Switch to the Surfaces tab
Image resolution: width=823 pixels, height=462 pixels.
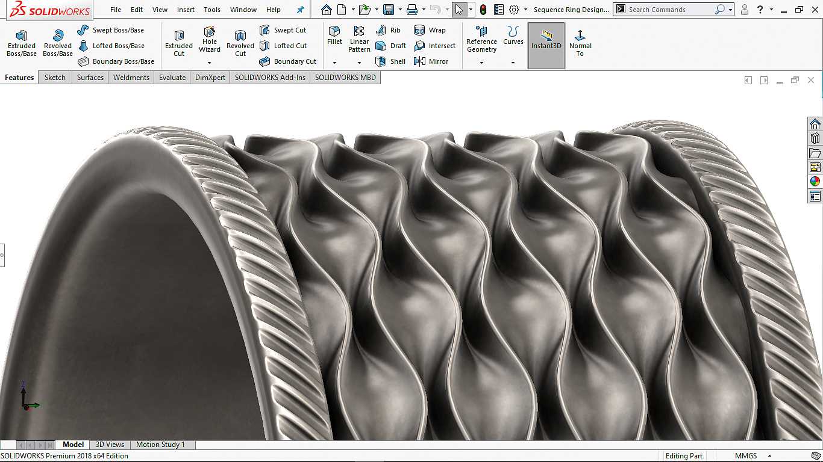[x=90, y=77]
